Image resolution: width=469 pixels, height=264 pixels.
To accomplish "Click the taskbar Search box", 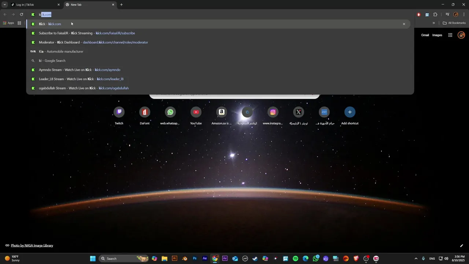I will (123, 258).
